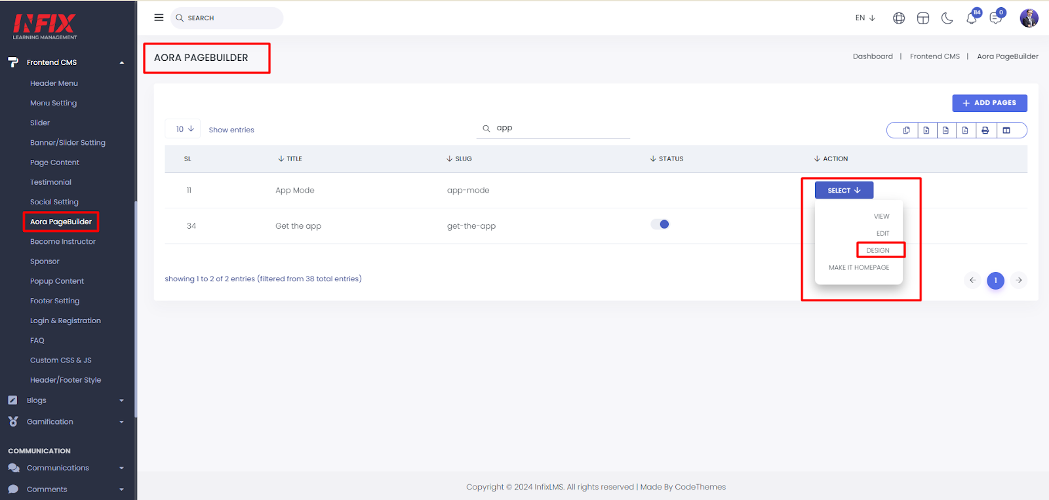
Task: Open Page Content in sidebar
Action: (x=54, y=163)
